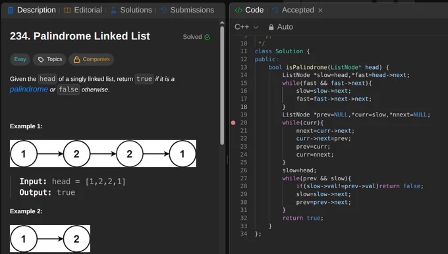Click 'while(fast && fast->next){' line
Viewport: 448px width, 254px height.
tap(327, 83)
